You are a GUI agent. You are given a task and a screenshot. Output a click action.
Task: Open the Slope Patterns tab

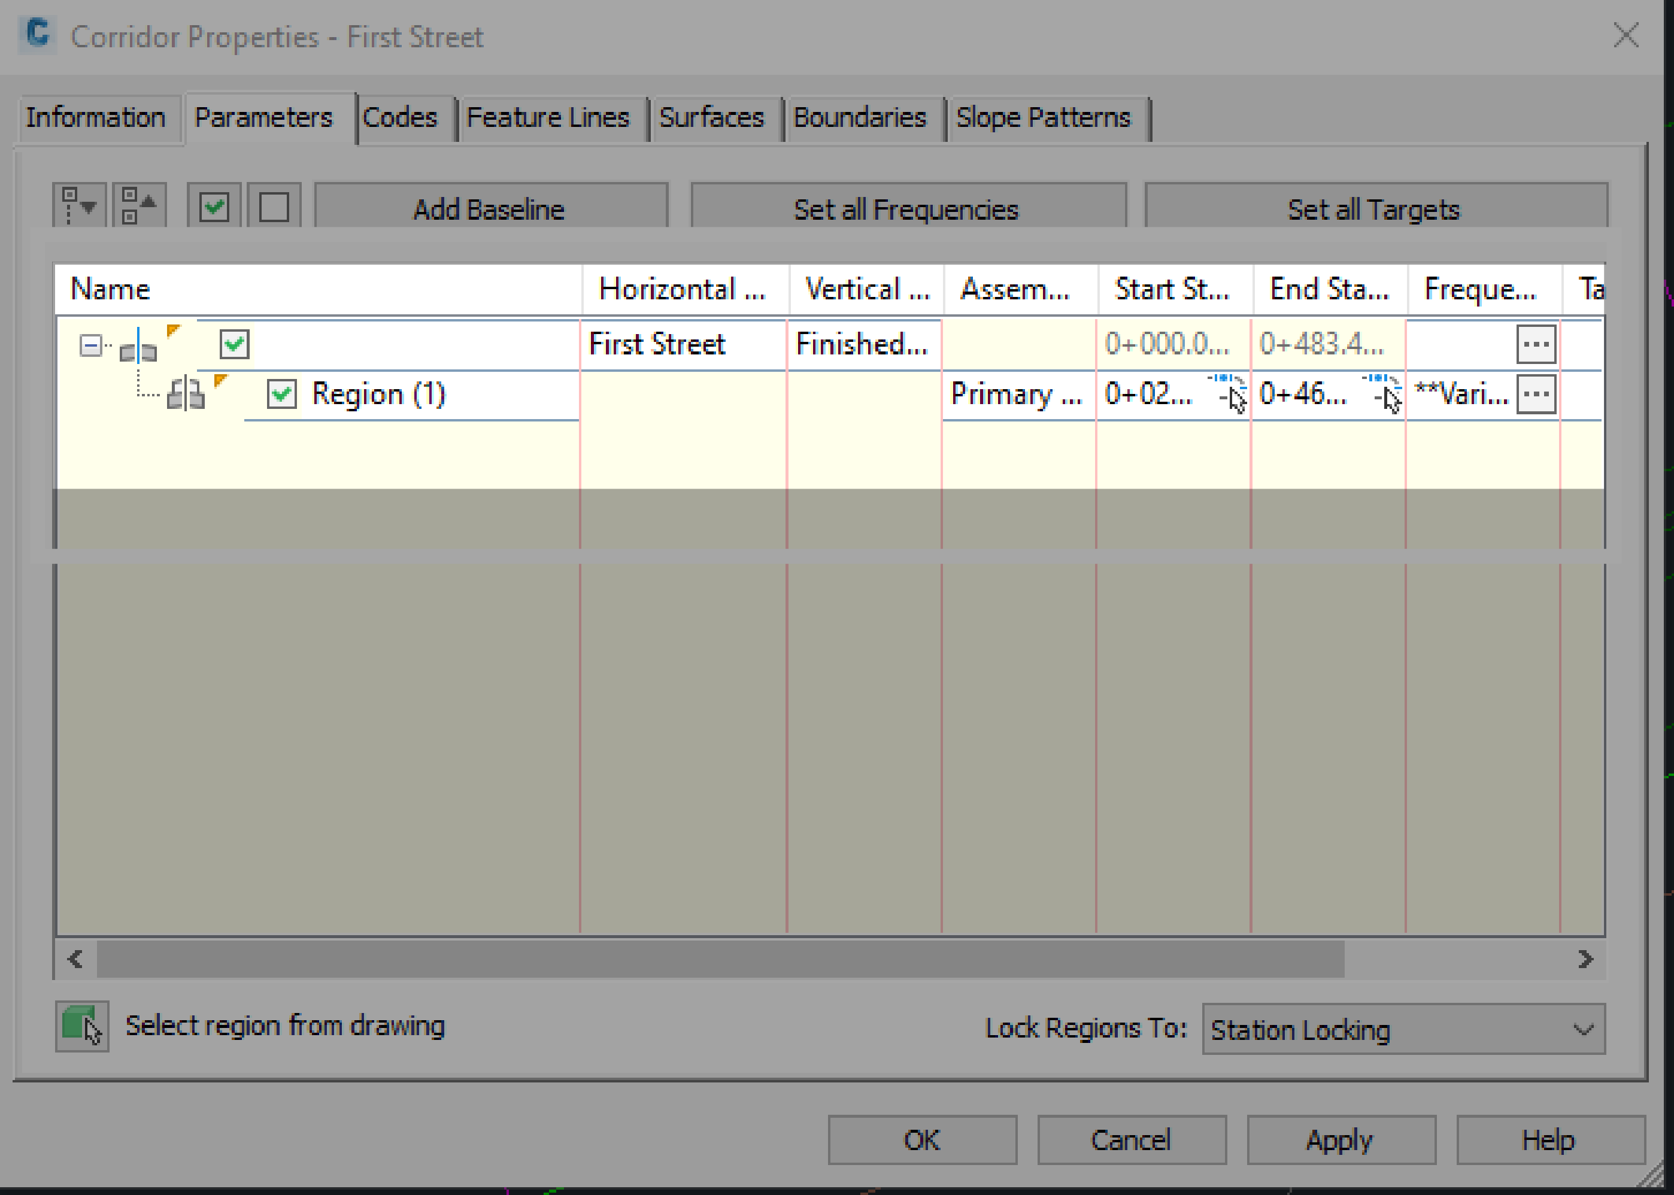tap(1043, 118)
